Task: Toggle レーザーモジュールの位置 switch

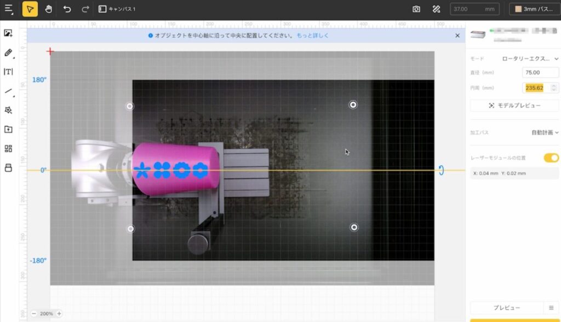Action: point(551,158)
